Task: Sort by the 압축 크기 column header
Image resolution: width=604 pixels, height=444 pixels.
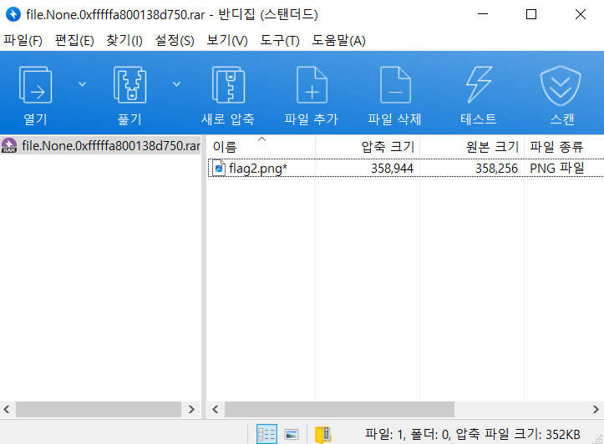Action: click(368, 147)
